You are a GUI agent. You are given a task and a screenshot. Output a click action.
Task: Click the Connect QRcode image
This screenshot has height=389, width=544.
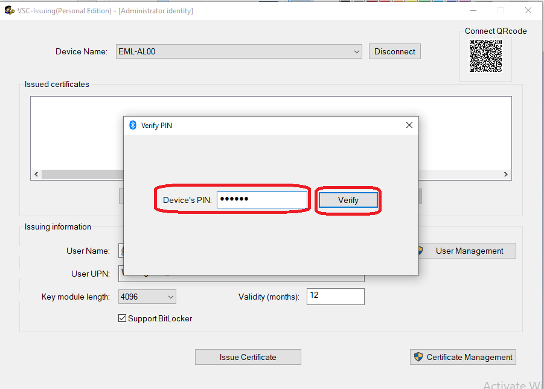485,56
